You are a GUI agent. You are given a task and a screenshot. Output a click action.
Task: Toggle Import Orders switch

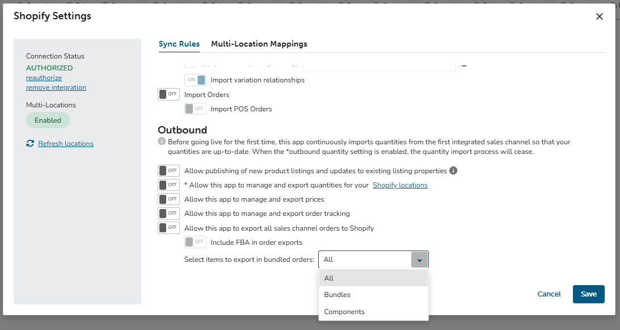pyautogui.click(x=169, y=94)
